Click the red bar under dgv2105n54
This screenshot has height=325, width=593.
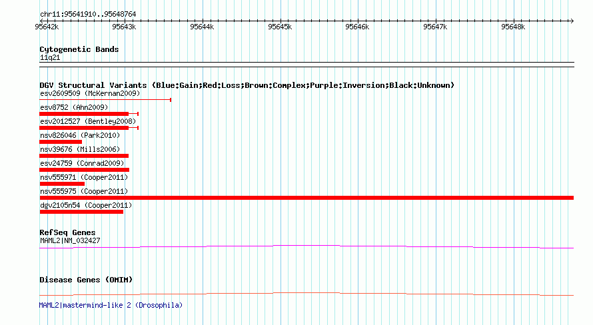[x=81, y=212]
